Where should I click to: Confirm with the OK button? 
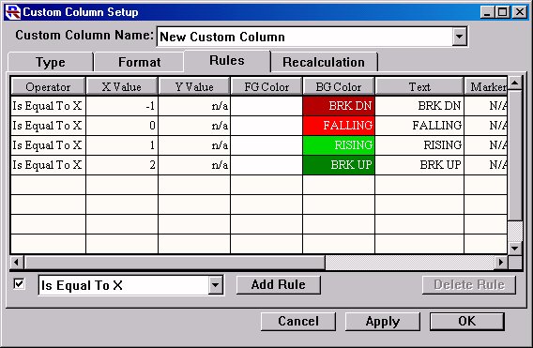466,321
